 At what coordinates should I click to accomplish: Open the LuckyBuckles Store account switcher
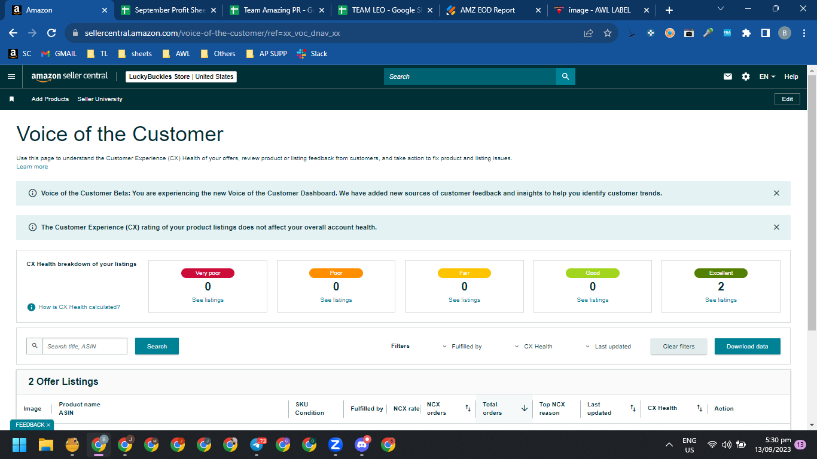pos(181,76)
